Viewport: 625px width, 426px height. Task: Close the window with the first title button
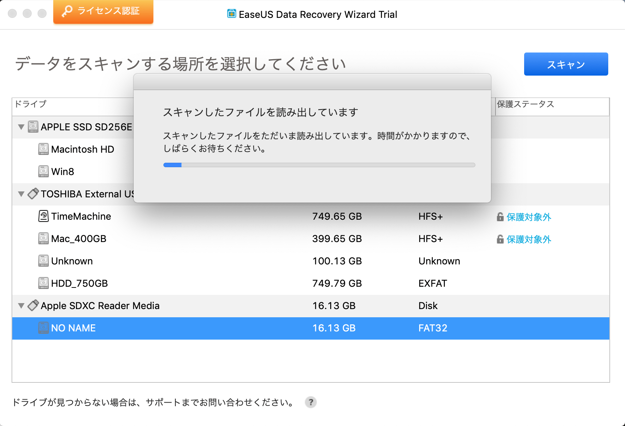[x=12, y=13]
